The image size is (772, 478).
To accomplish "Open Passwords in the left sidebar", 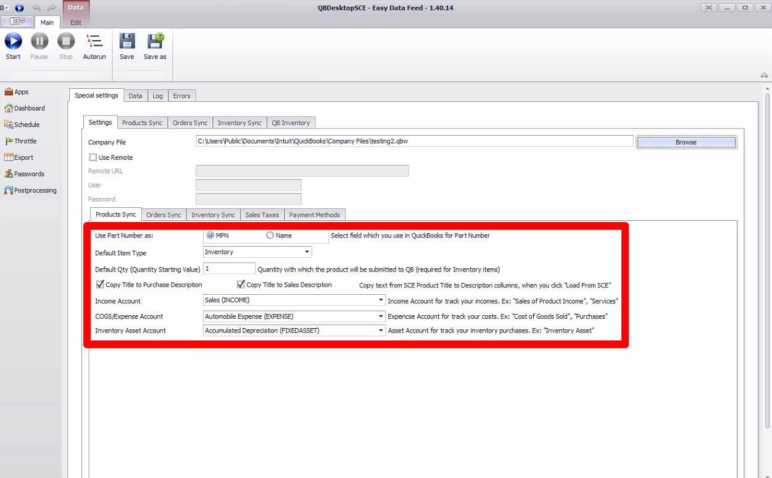I will [24, 174].
